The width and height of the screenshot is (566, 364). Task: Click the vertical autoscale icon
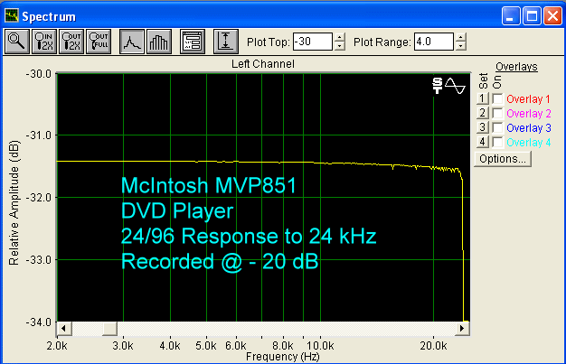[225, 42]
